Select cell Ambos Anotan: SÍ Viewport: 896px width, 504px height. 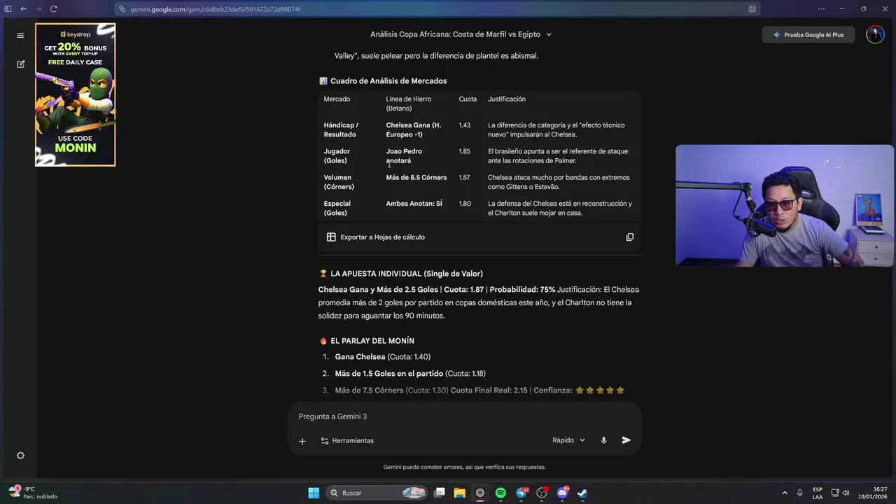(x=414, y=204)
